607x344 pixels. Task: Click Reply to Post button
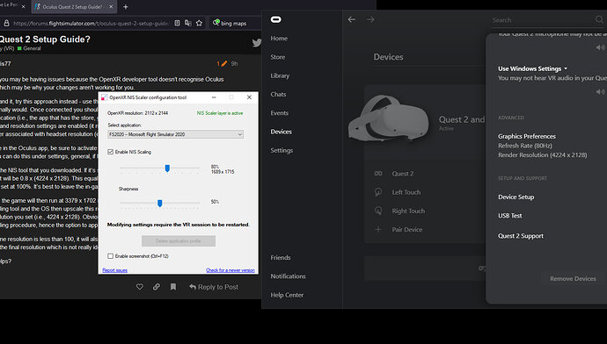(x=214, y=287)
